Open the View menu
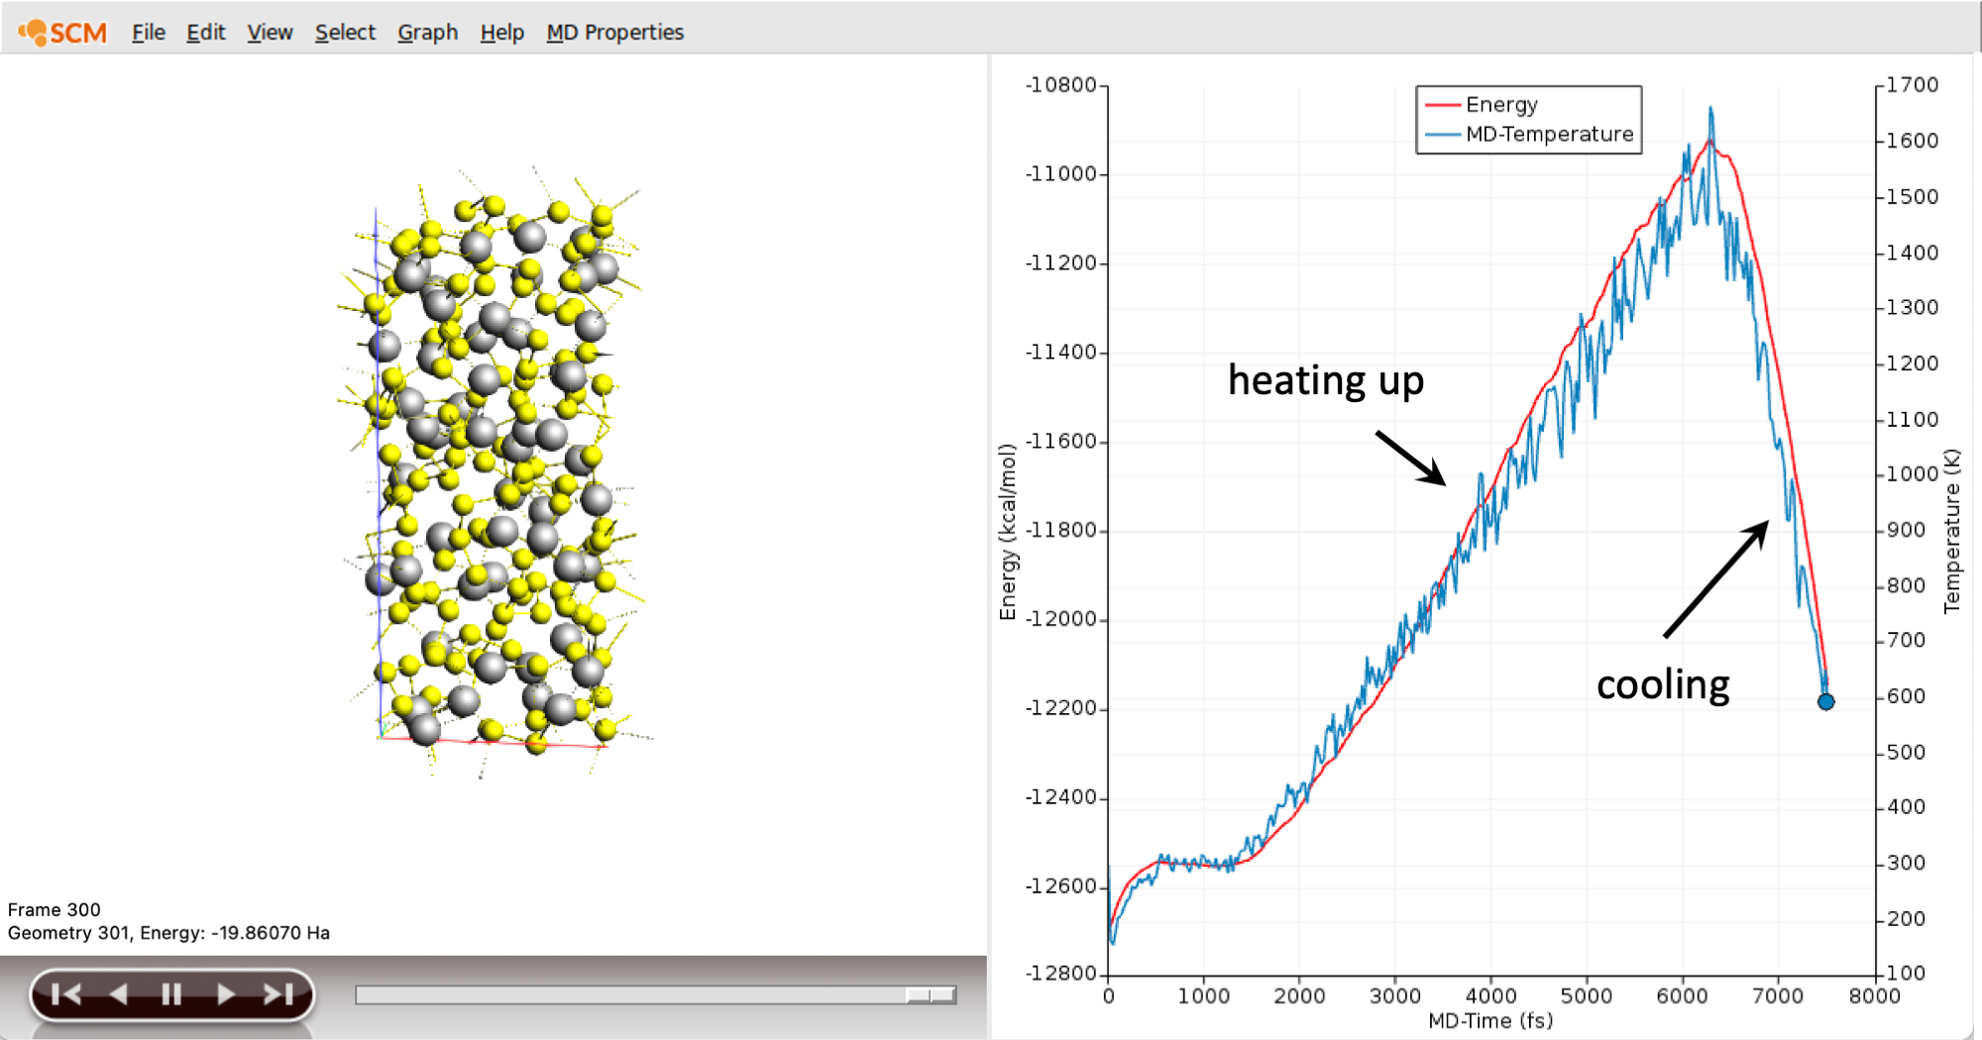 click(269, 32)
